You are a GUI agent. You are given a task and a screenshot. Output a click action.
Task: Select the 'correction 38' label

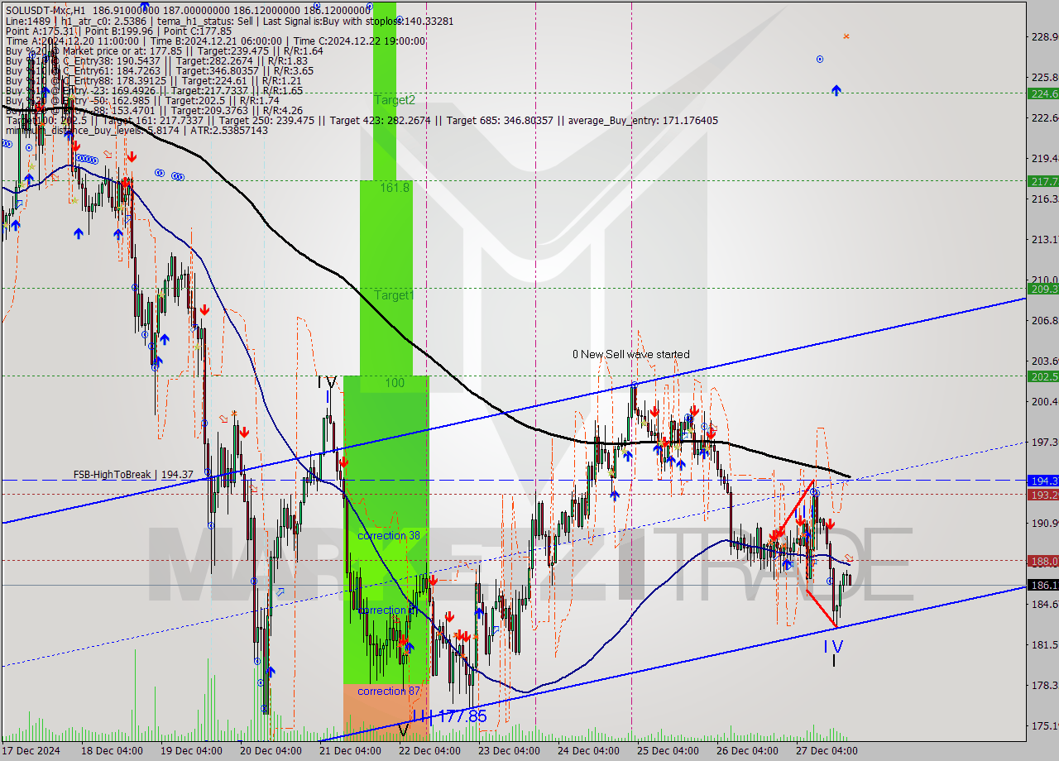tap(389, 536)
